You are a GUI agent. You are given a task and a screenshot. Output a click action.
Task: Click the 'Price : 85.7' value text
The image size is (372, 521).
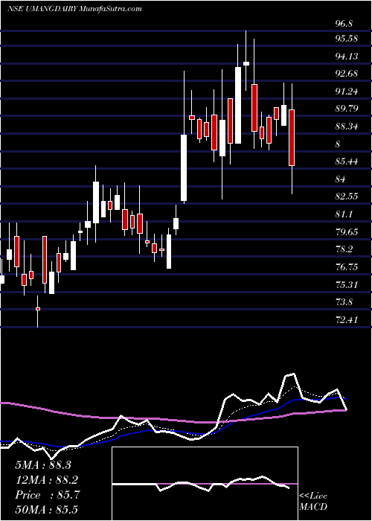pos(48,495)
